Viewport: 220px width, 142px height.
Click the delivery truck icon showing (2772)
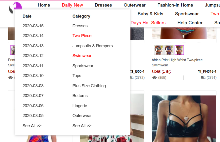click(131, 77)
